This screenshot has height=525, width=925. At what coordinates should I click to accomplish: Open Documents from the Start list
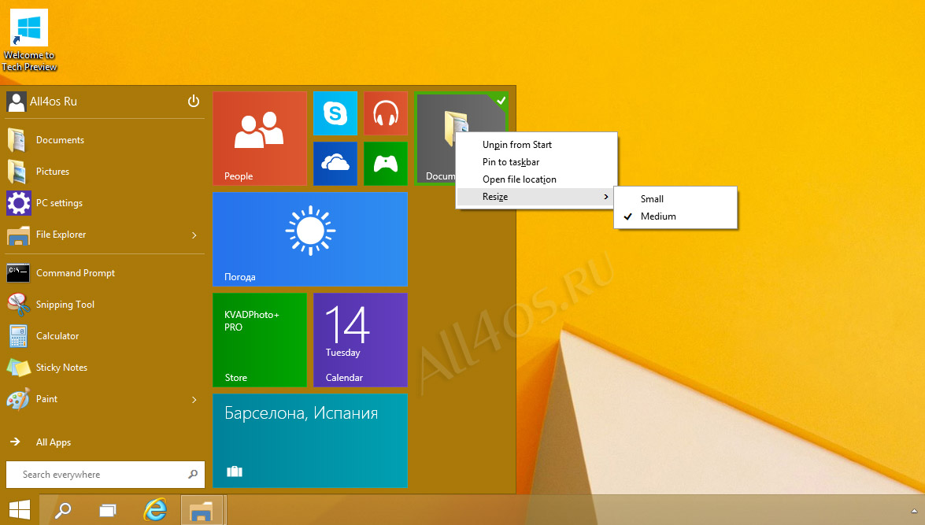click(x=105, y=140)
